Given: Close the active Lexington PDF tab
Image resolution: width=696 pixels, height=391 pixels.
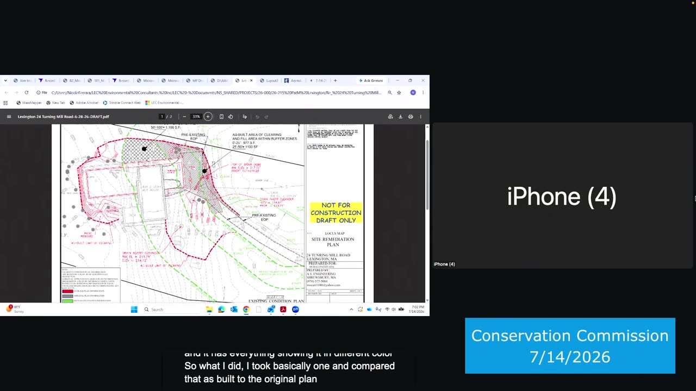Looking at the screenshot, I should [x=251, y=80].
